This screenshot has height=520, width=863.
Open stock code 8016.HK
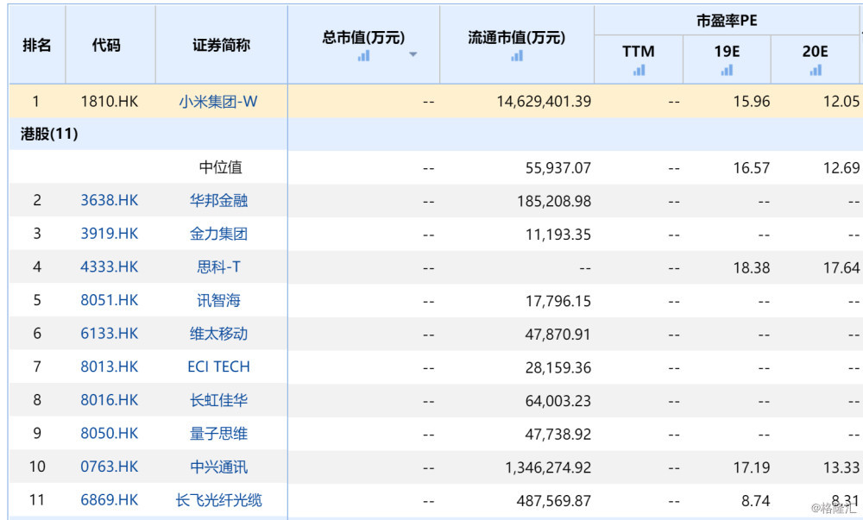[x=110, y=400]
